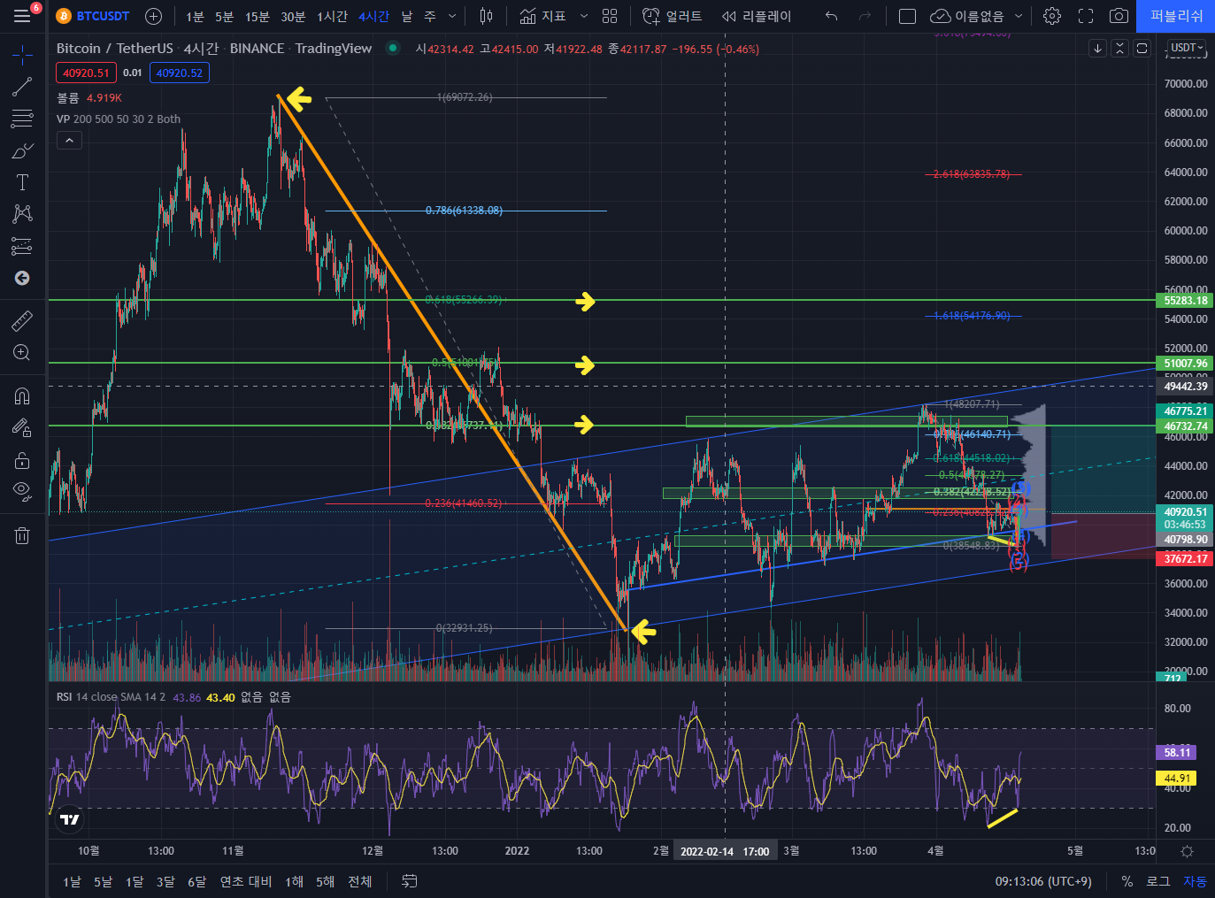Open the 이름없음 layout dropdown arrow
This screenshot has width=1215, height=898.
coord(1018,16)
